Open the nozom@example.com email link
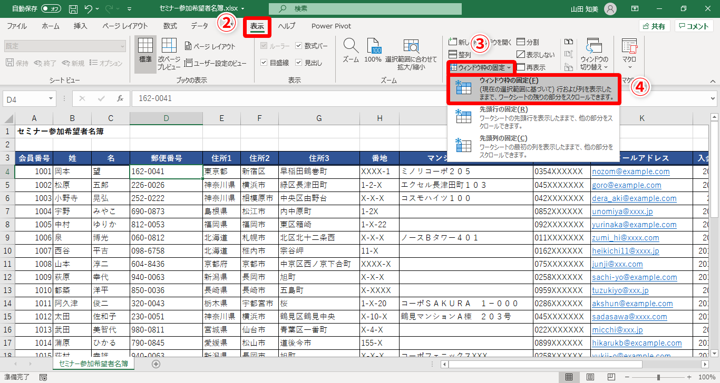 (x=631, y=172)
